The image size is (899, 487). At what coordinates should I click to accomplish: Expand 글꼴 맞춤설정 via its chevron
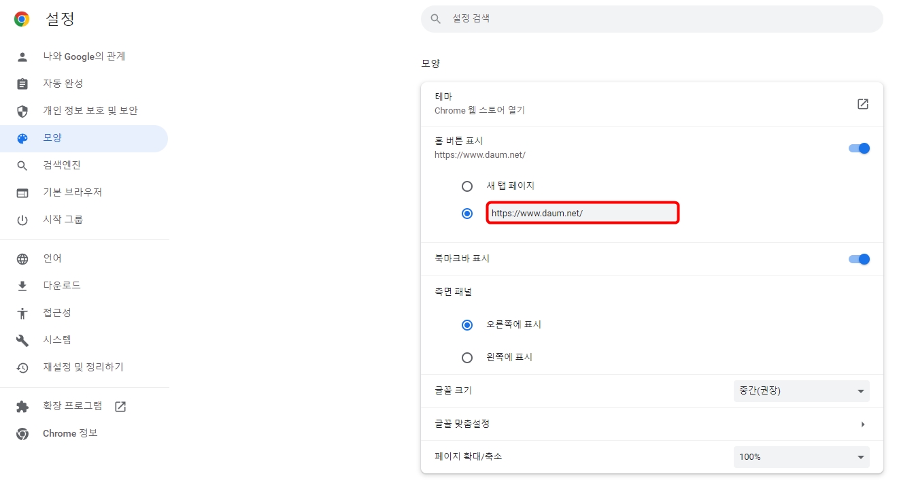tap(862, 424)
